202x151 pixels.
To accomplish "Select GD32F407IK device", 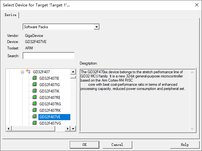I will (49, 91).
